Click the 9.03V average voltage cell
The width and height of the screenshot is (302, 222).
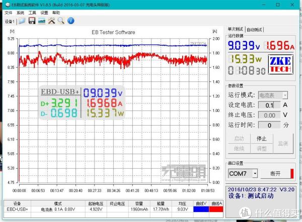[x=182, y=209]
